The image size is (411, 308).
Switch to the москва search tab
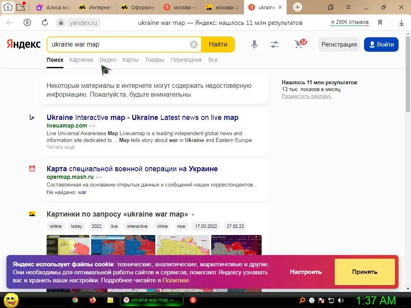(180, 7)
